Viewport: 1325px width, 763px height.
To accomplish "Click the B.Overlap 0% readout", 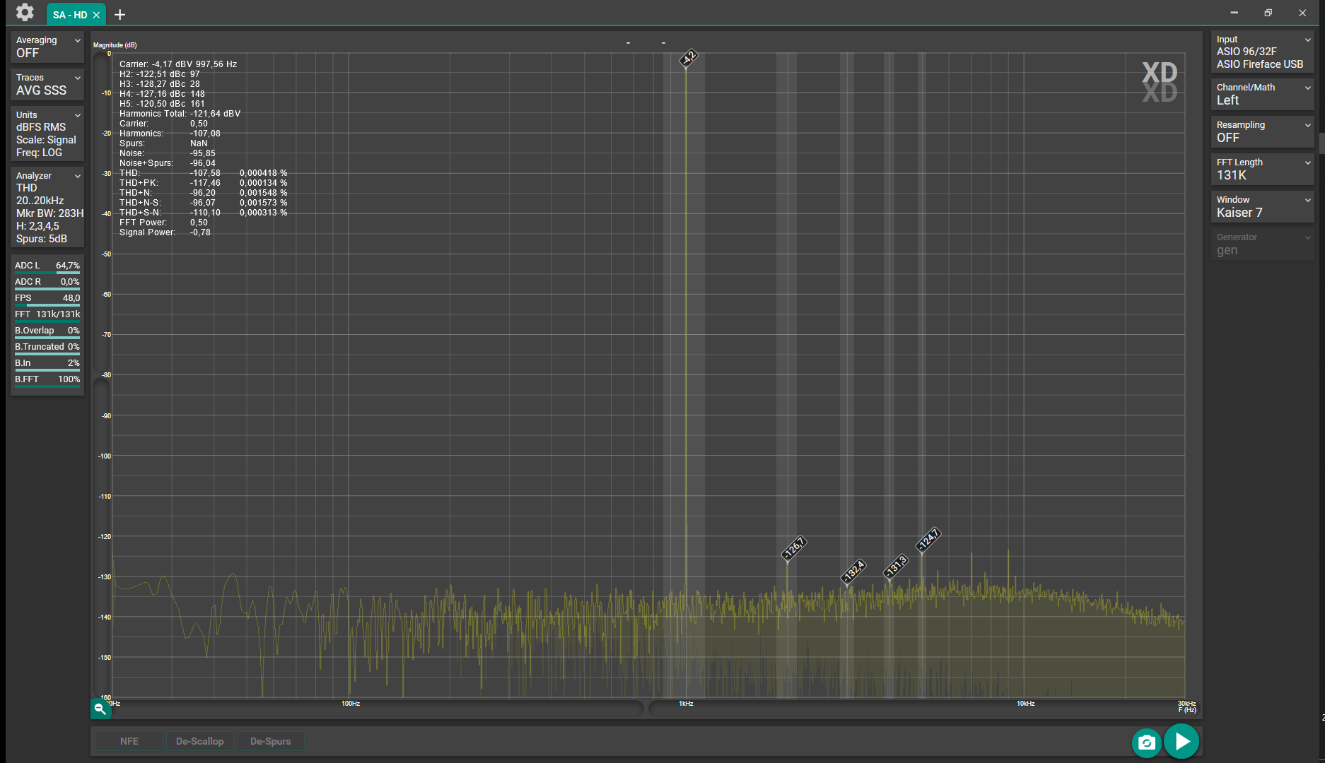I will pyautogui.click(x=47, y=331).
